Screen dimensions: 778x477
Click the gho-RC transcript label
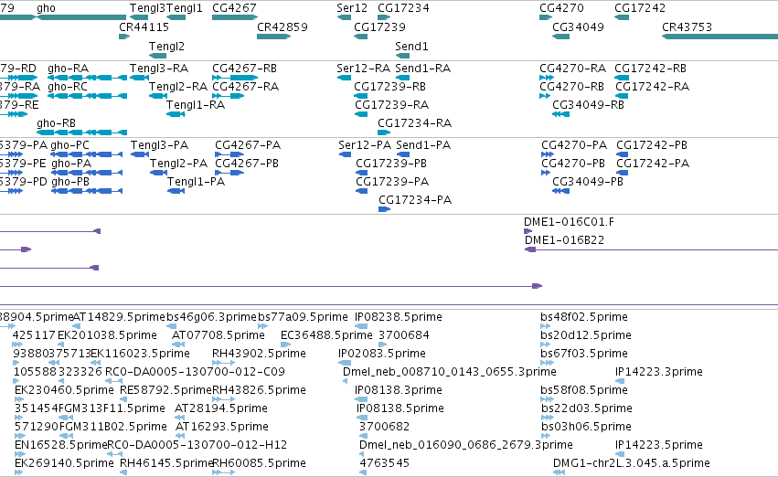point(68,87)
